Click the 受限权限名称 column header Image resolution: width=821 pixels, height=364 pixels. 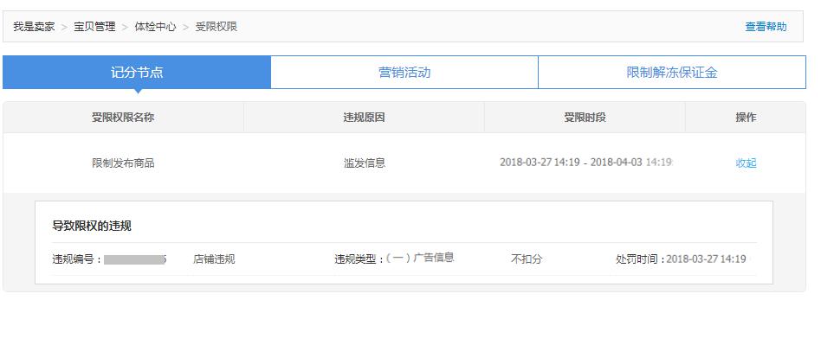[123, 118]
